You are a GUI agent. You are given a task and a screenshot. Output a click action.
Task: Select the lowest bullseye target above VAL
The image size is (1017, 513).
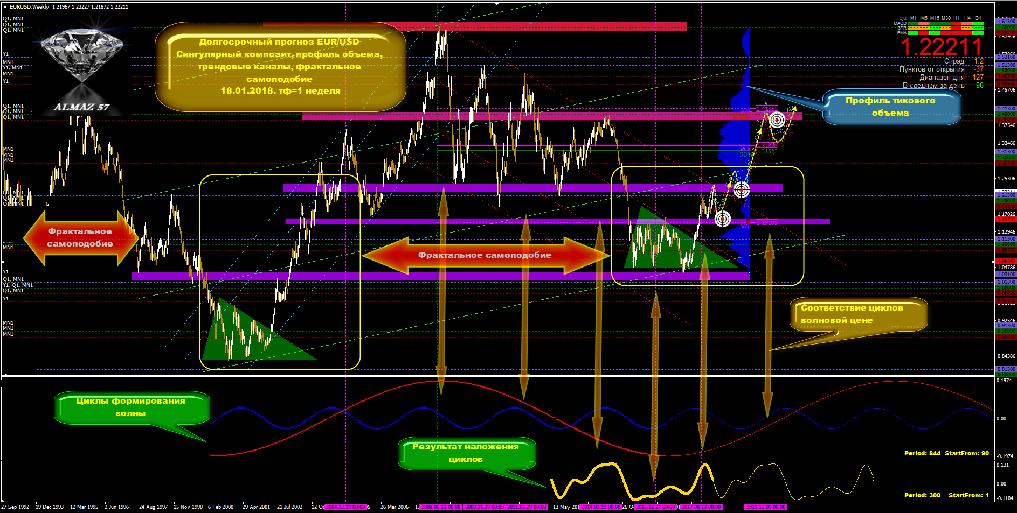pyautogui.click(x=723, y=219)
